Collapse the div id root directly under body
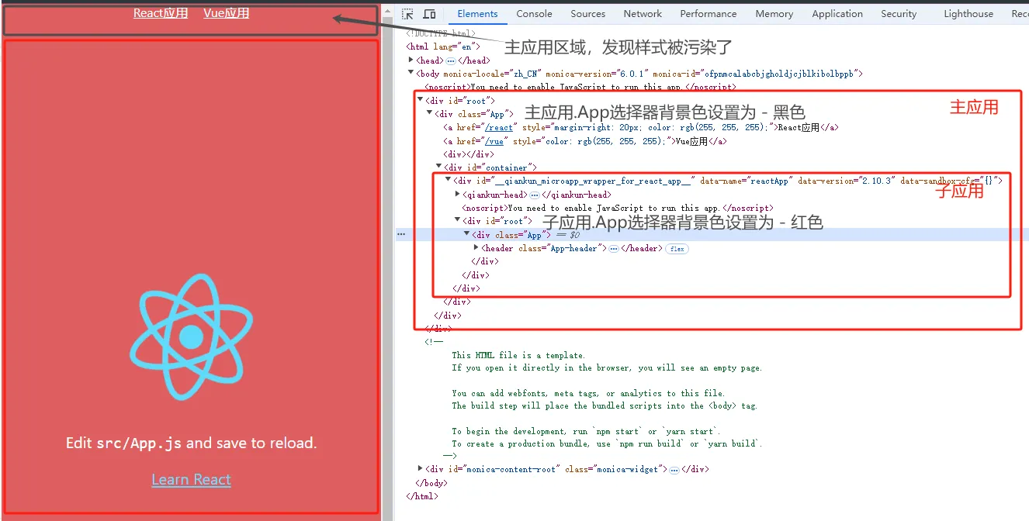 coord(421,100)
